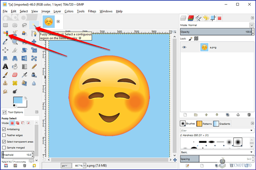Select the Paintbrush tool
Screen dimensions: 256x170
click(5, 75)
